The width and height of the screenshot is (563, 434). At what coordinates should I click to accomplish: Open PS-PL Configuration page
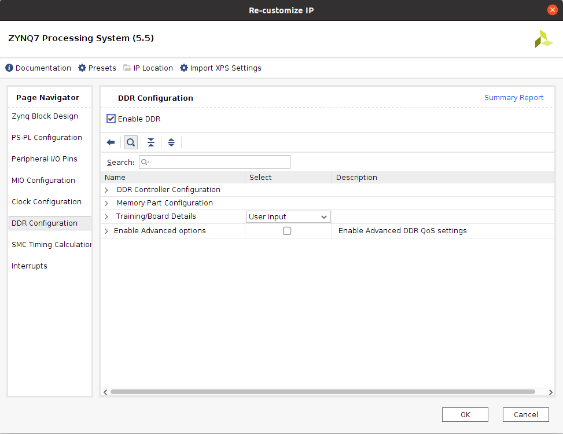coord(47,138)
